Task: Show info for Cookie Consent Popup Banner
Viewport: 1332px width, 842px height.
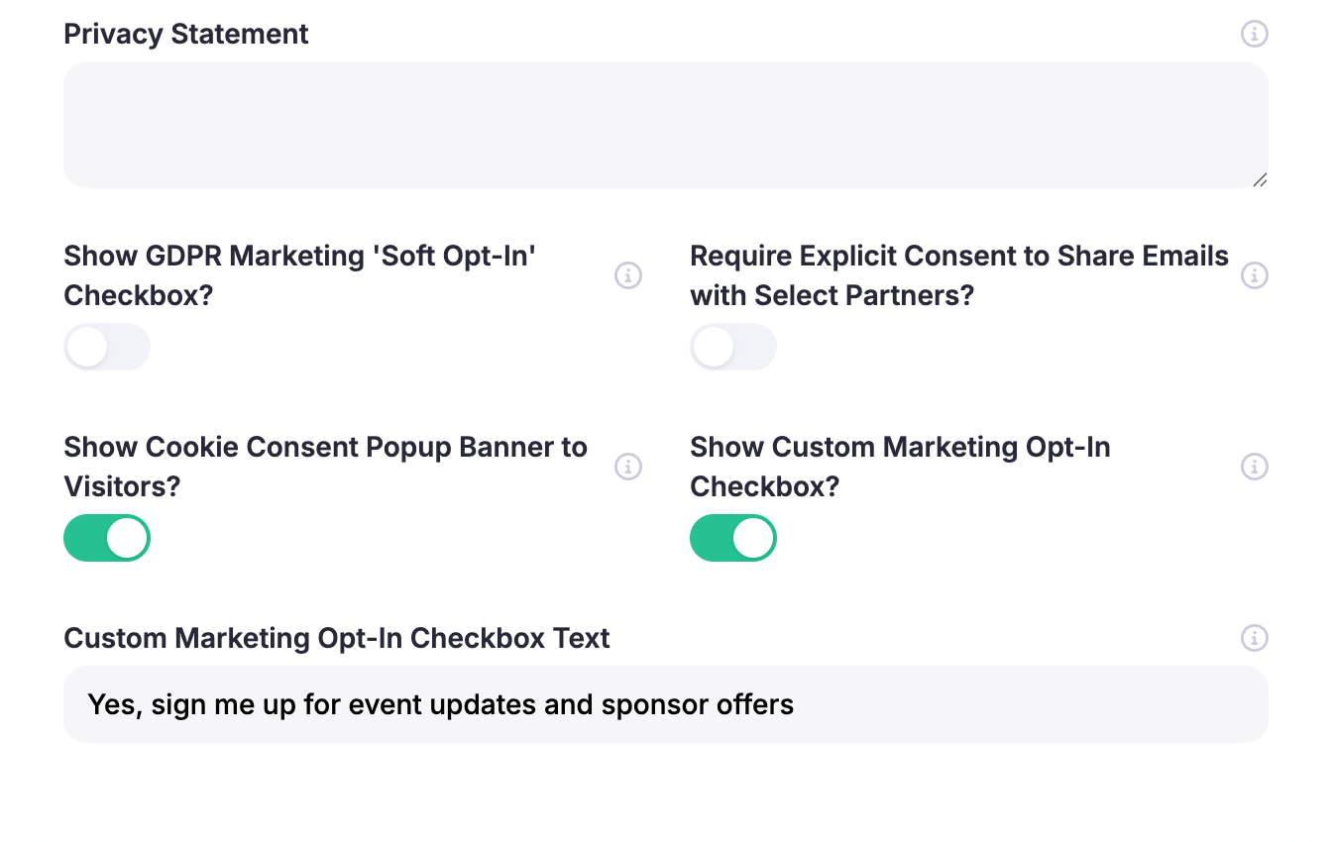Action: point(628,467)
